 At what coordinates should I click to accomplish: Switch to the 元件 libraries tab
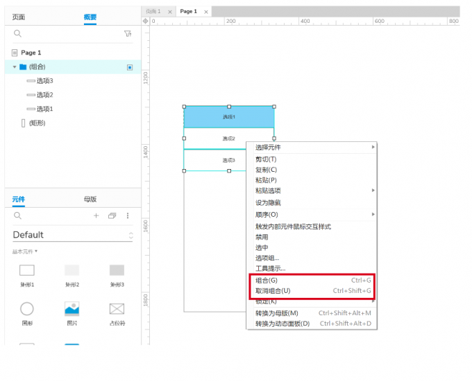tap(19, 200)
